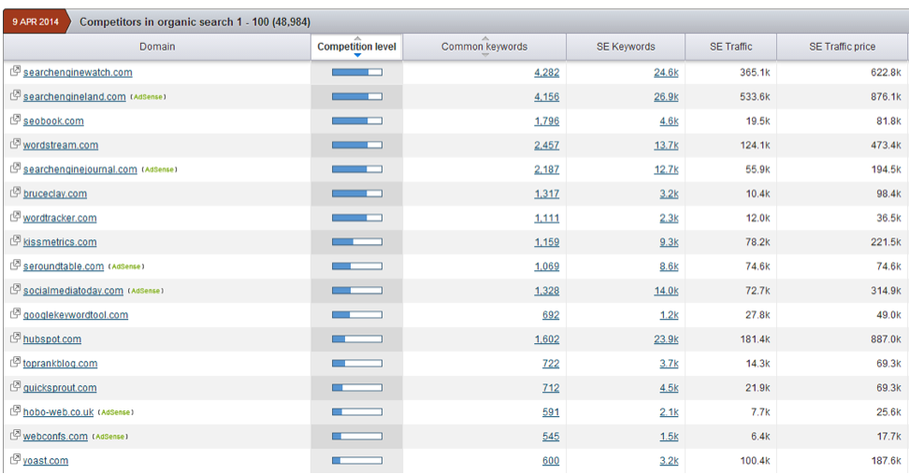Image resolution: width=909 pixels, height=474 pixels.
Task: Open the searchengineland.com domain link
Action: [x=74, y=97]
